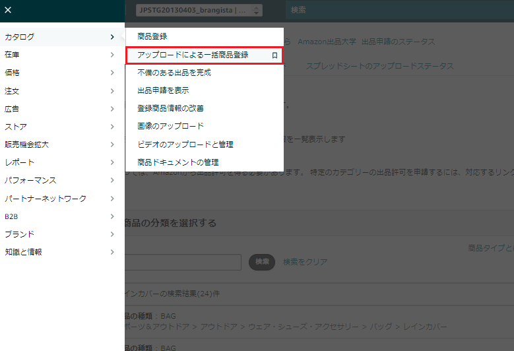Click bookmark icon beside アップロードによる一括商品登録
Screen dimensions: 514x351
(274, 55)
